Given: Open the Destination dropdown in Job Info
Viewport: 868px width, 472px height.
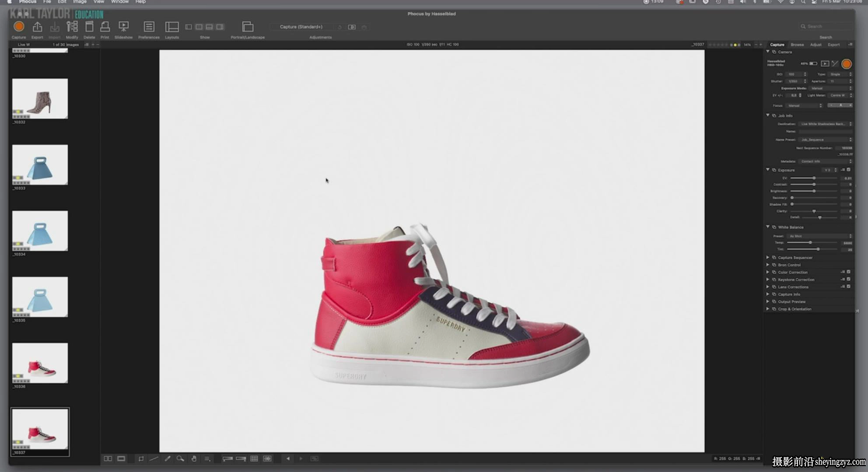Looking at the screenshot, I should (x=826, y=124).
